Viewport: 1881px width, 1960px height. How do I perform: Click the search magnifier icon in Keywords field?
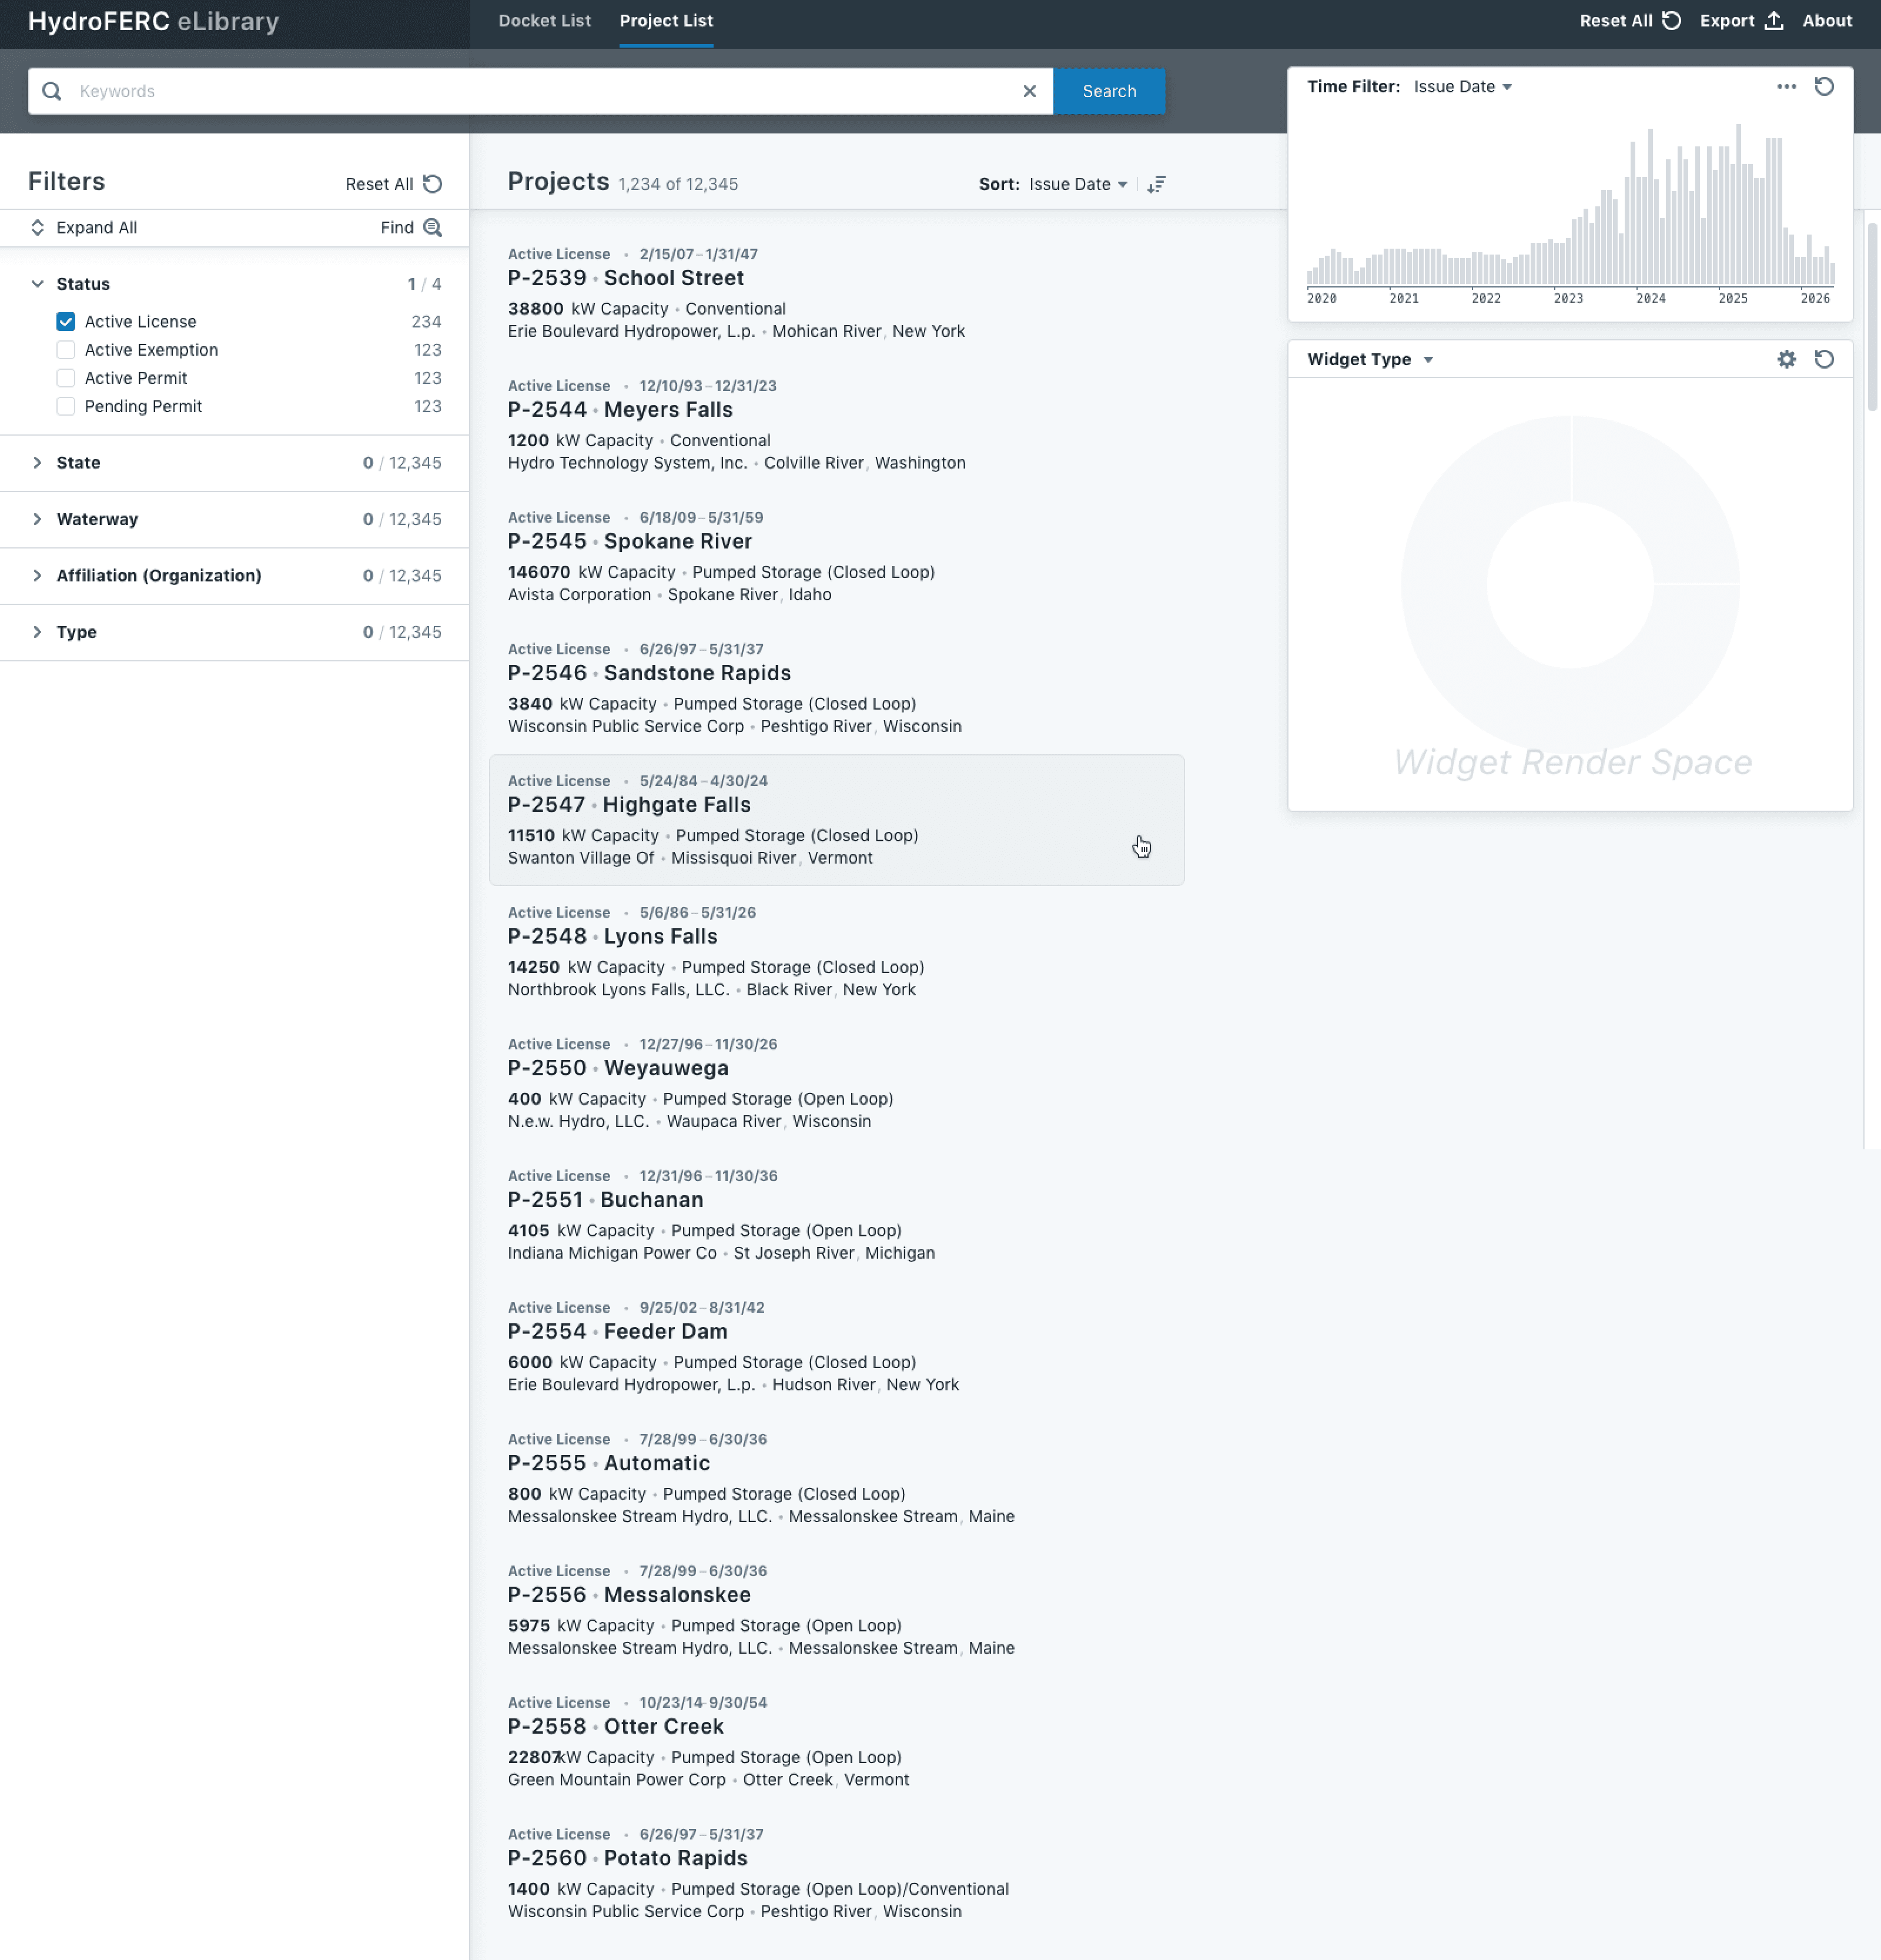tap(52, 91)
